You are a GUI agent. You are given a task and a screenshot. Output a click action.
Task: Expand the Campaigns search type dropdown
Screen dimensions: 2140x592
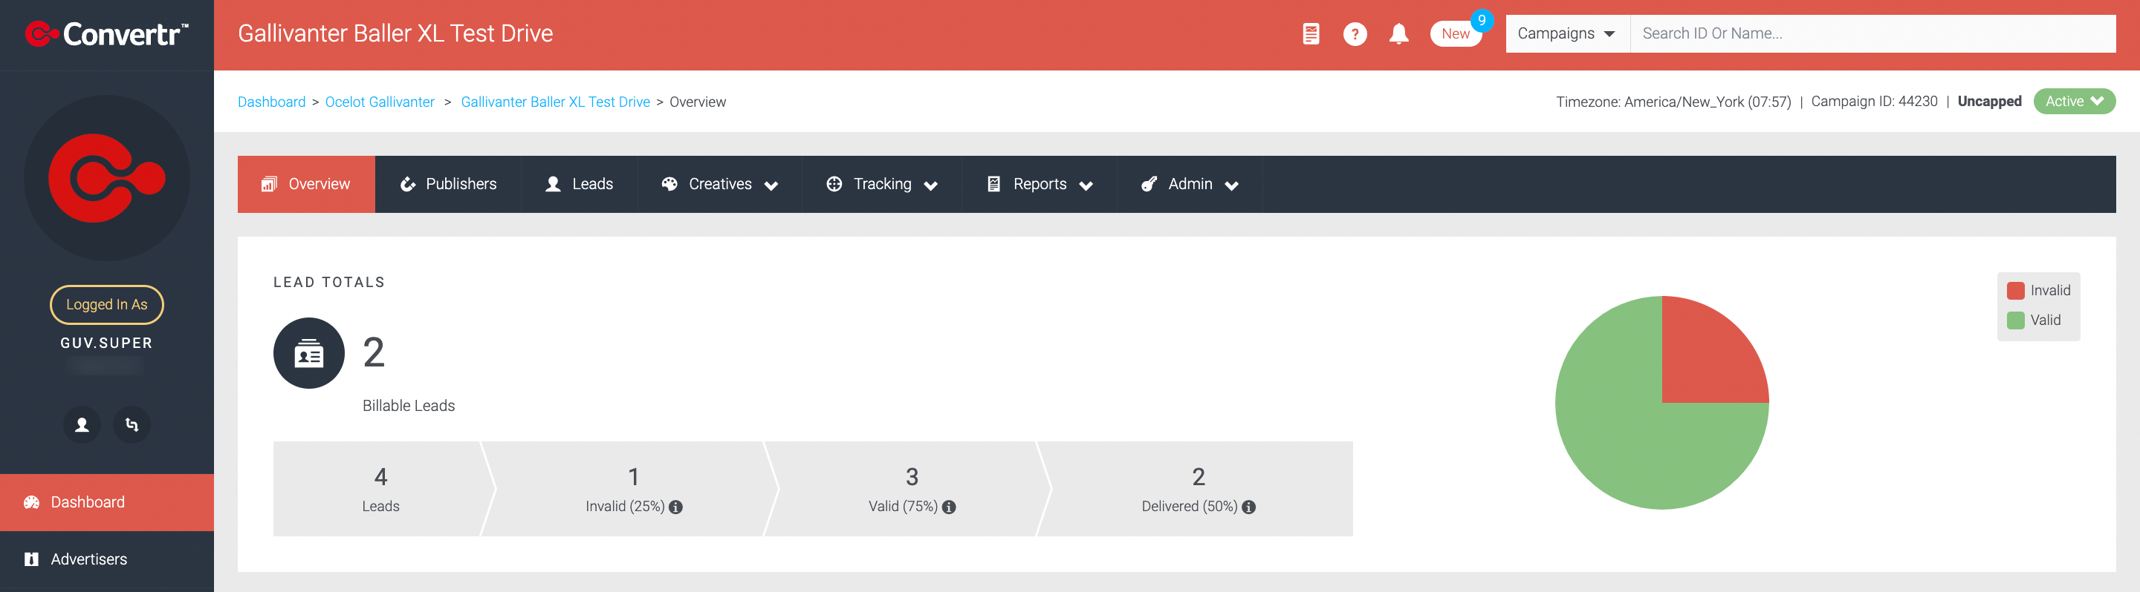pos(1567,34)
